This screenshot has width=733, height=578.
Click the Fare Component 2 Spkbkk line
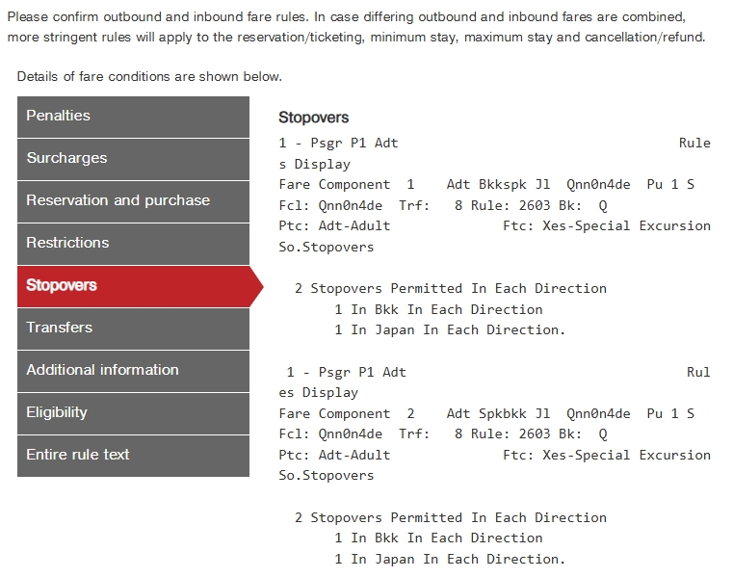[x=486, y=414]
